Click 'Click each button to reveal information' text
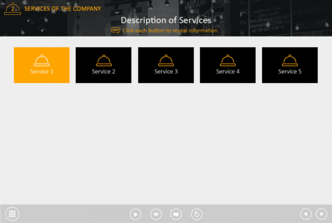This screenshot has height=223, width=332. [x=171, y=30]
